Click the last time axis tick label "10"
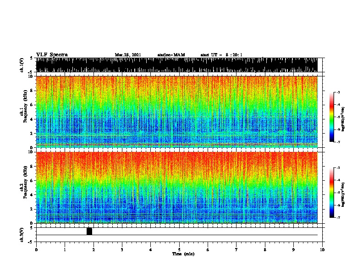 click(322, 249)
